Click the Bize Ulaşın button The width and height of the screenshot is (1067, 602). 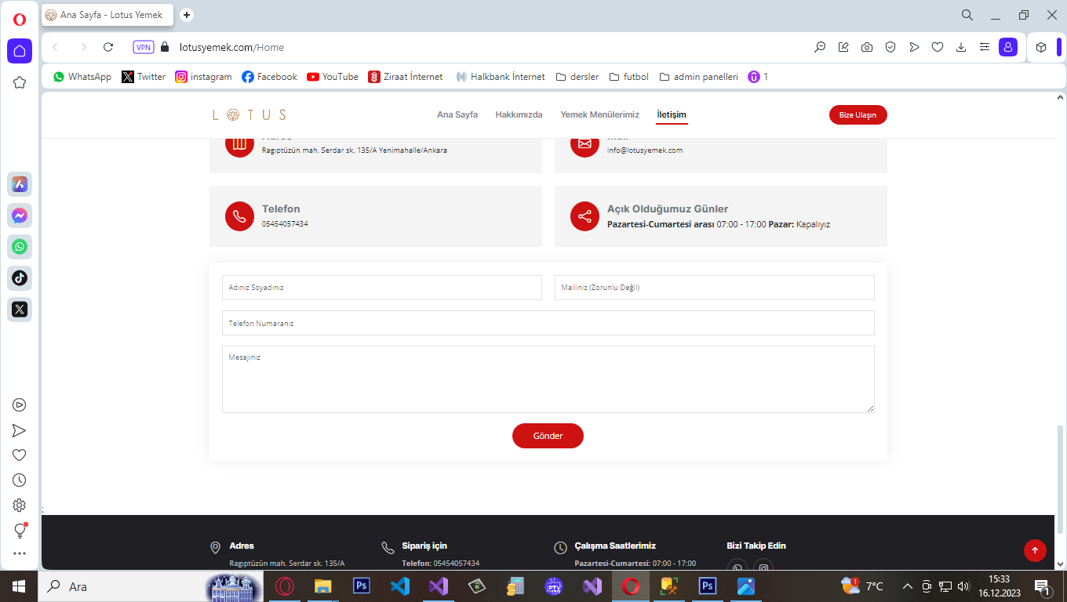pyautogui.click(x=858, y=114)
